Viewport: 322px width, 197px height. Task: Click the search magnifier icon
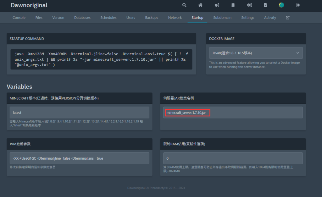pos(184,5)
